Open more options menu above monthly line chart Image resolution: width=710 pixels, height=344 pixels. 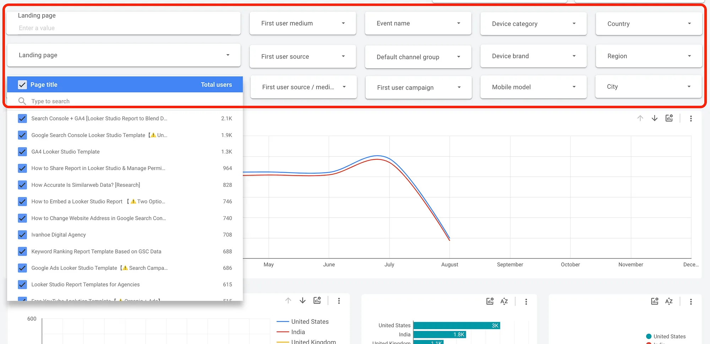click(690, 119)
